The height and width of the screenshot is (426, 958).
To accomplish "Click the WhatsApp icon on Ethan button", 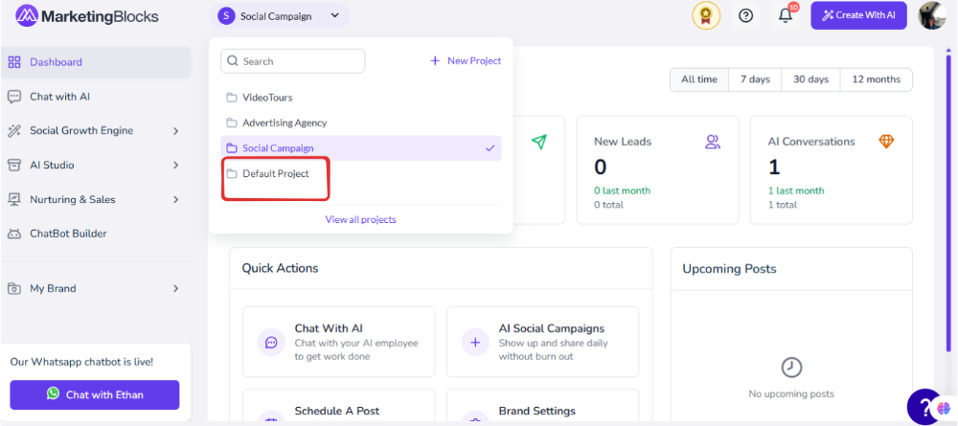I will [x=53, y=393].
